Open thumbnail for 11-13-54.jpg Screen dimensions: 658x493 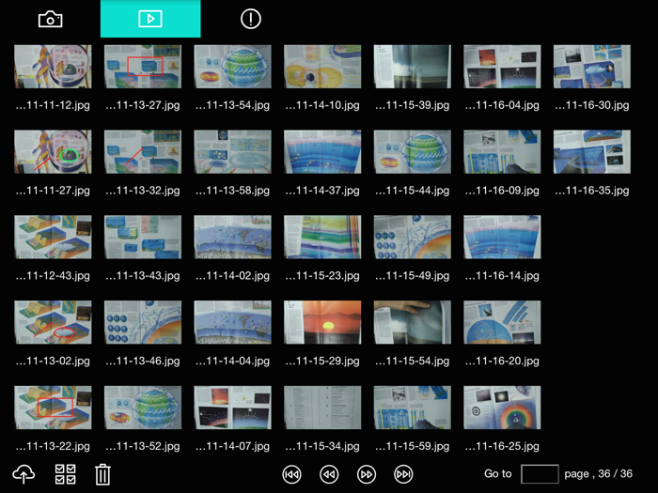pyautogui.click(x=232, y=67)
